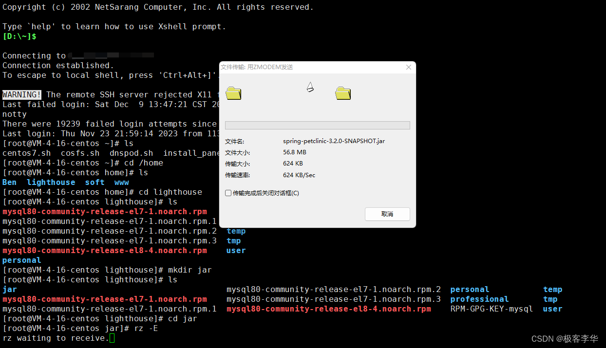Click the terminal cursor after 'waiting to receive.'

(112, 338)
